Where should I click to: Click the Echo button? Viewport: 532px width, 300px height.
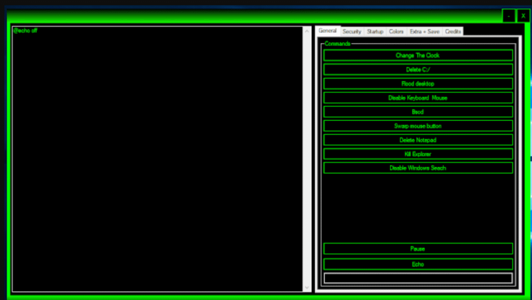click(x=418, y=264)
